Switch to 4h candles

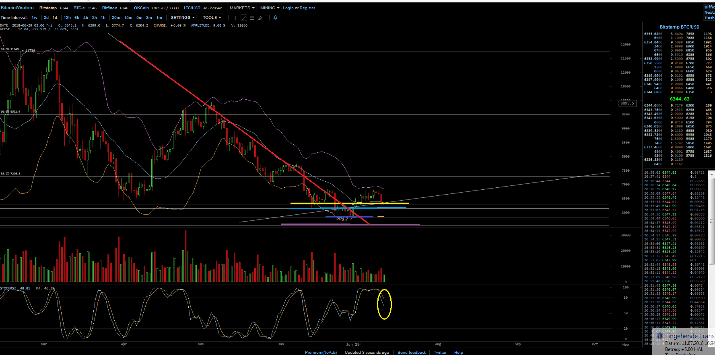86,18
